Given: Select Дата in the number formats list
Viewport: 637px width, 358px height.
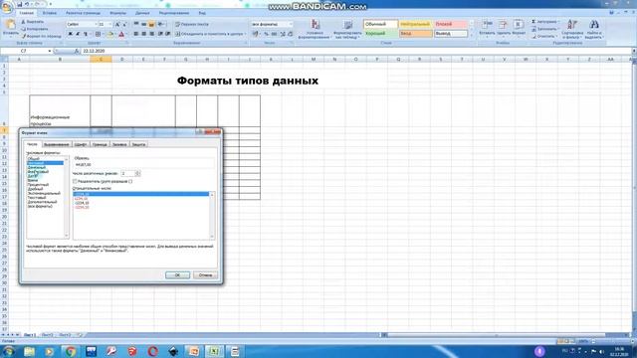Looking at the screenshot, I should [32, 176].
